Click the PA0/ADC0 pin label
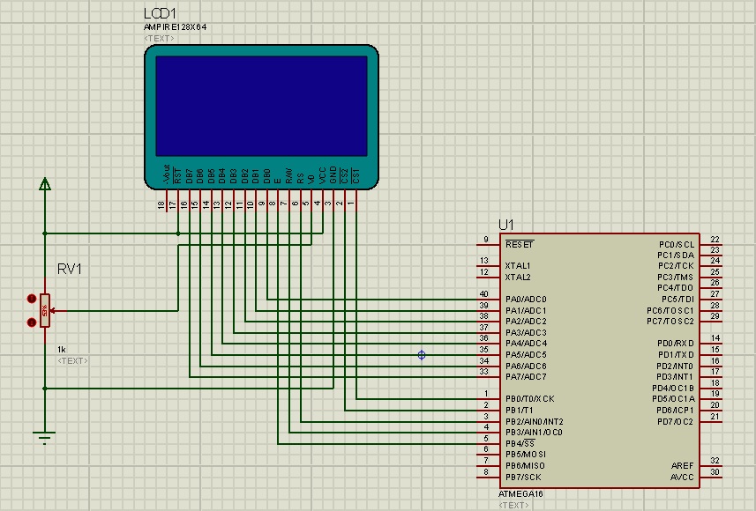756x511 pixels. pyautogui.click(x=526, y=300)
